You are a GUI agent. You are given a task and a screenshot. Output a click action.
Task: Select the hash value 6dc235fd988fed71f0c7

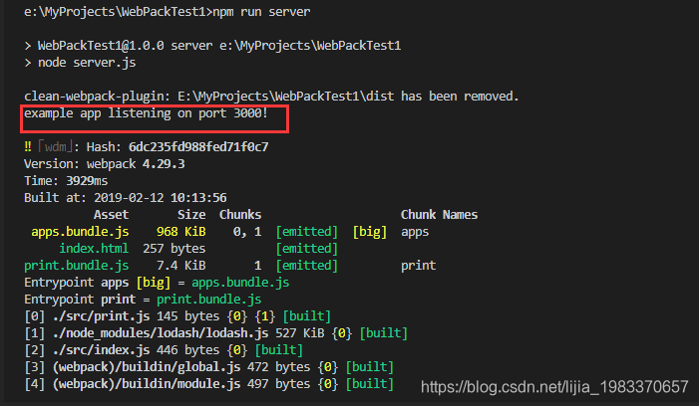(198, 147)
